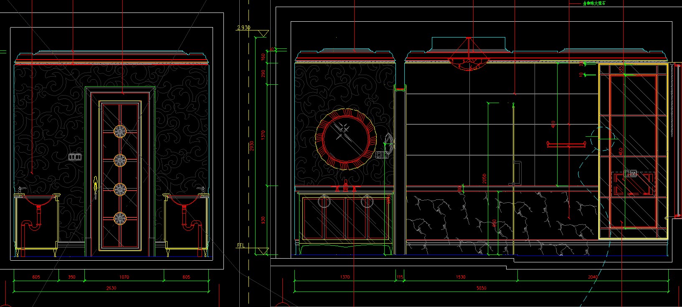The image size is (682, 307).
Task: Select the 2040 dimension text
Action: tap(593, 277)
